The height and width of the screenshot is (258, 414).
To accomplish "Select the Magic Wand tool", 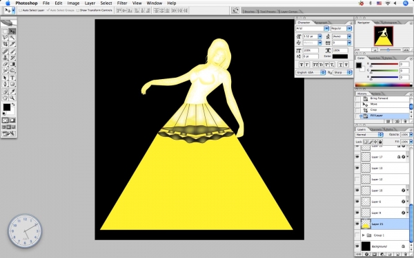I will coord(12,38).
